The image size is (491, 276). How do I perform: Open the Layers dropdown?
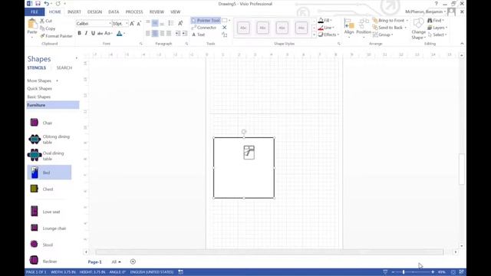(x=437, y=28)
